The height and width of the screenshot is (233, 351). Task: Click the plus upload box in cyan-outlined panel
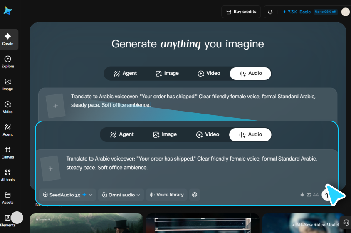coord(50,169)
